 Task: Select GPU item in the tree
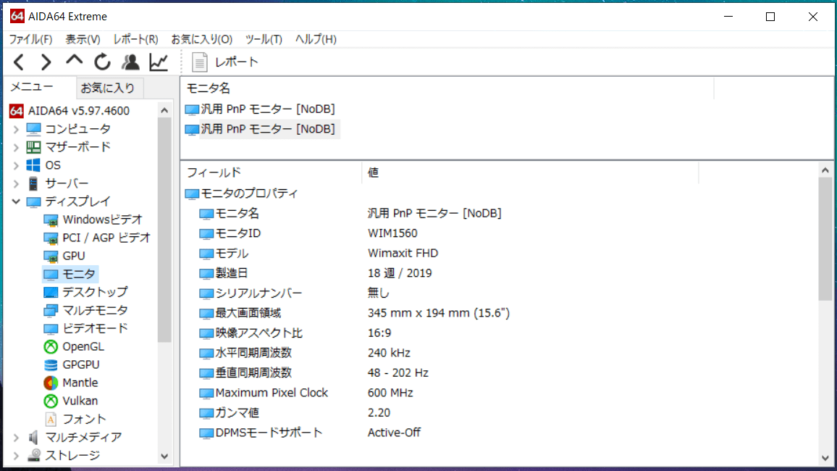[73, 256]
